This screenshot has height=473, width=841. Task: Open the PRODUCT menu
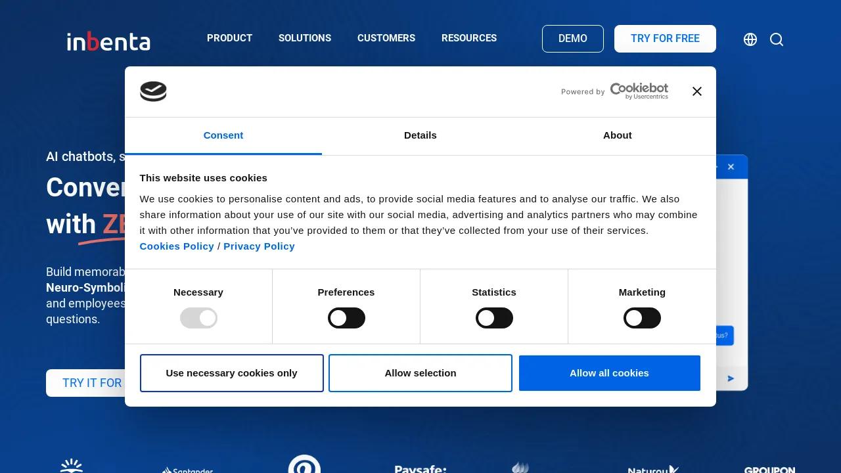coord(229,38)
